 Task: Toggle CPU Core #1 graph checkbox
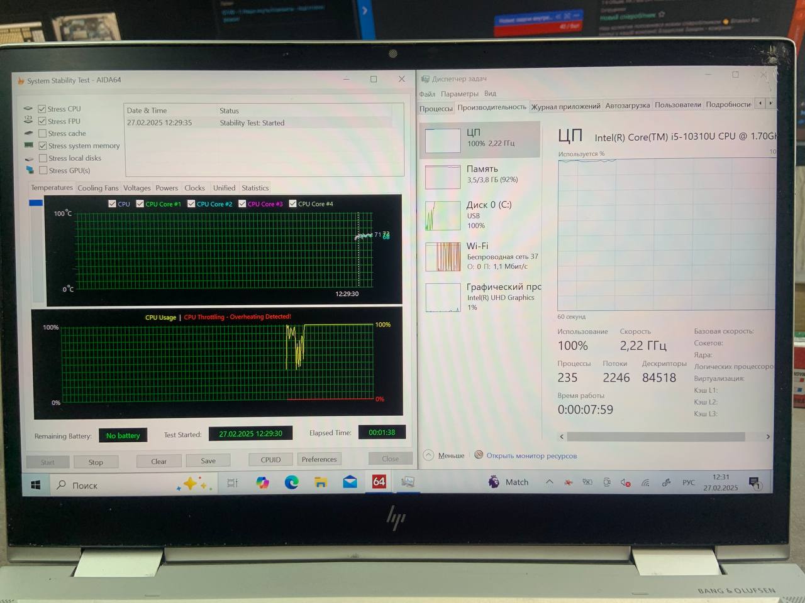[x=140, y=204]
